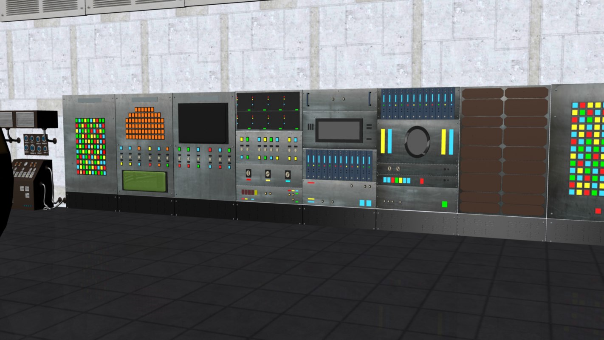Turn the rightmost rotary dial on the fourth panel
604x340 pixels.
[x=288, y=174]
